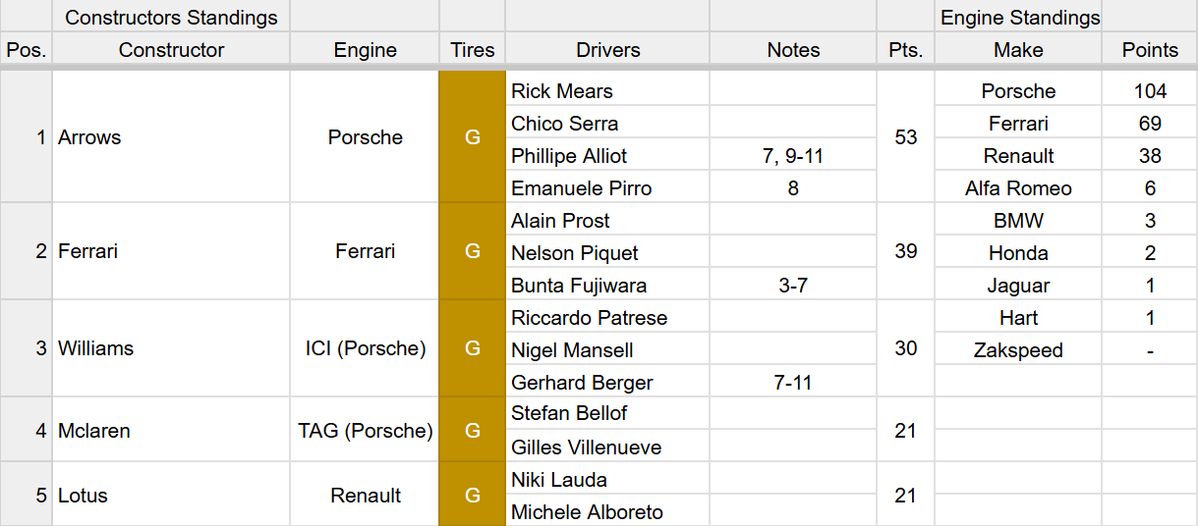Click the '3-7' notes cell
Viewport: 1198px width, 526px height.
[x=793, y=285]
